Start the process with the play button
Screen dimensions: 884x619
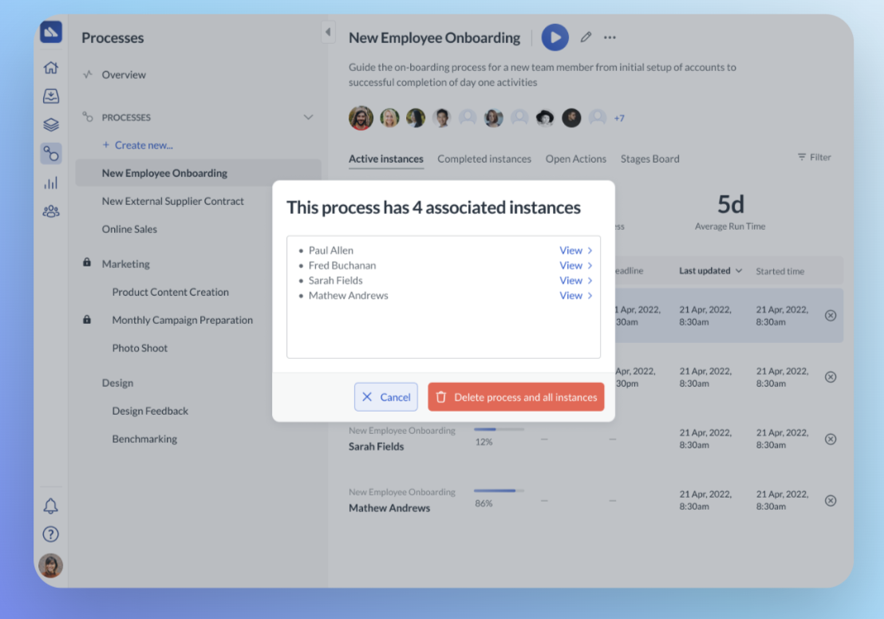pyautogui.click(x=554, y=37)
